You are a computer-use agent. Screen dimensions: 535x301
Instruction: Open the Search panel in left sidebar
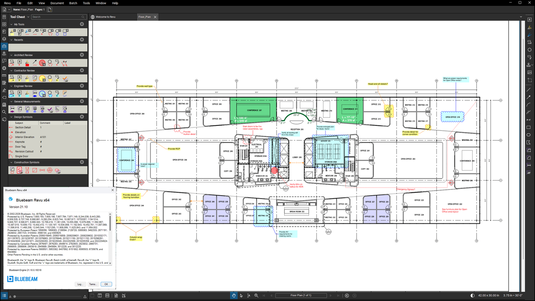point(4,112)
